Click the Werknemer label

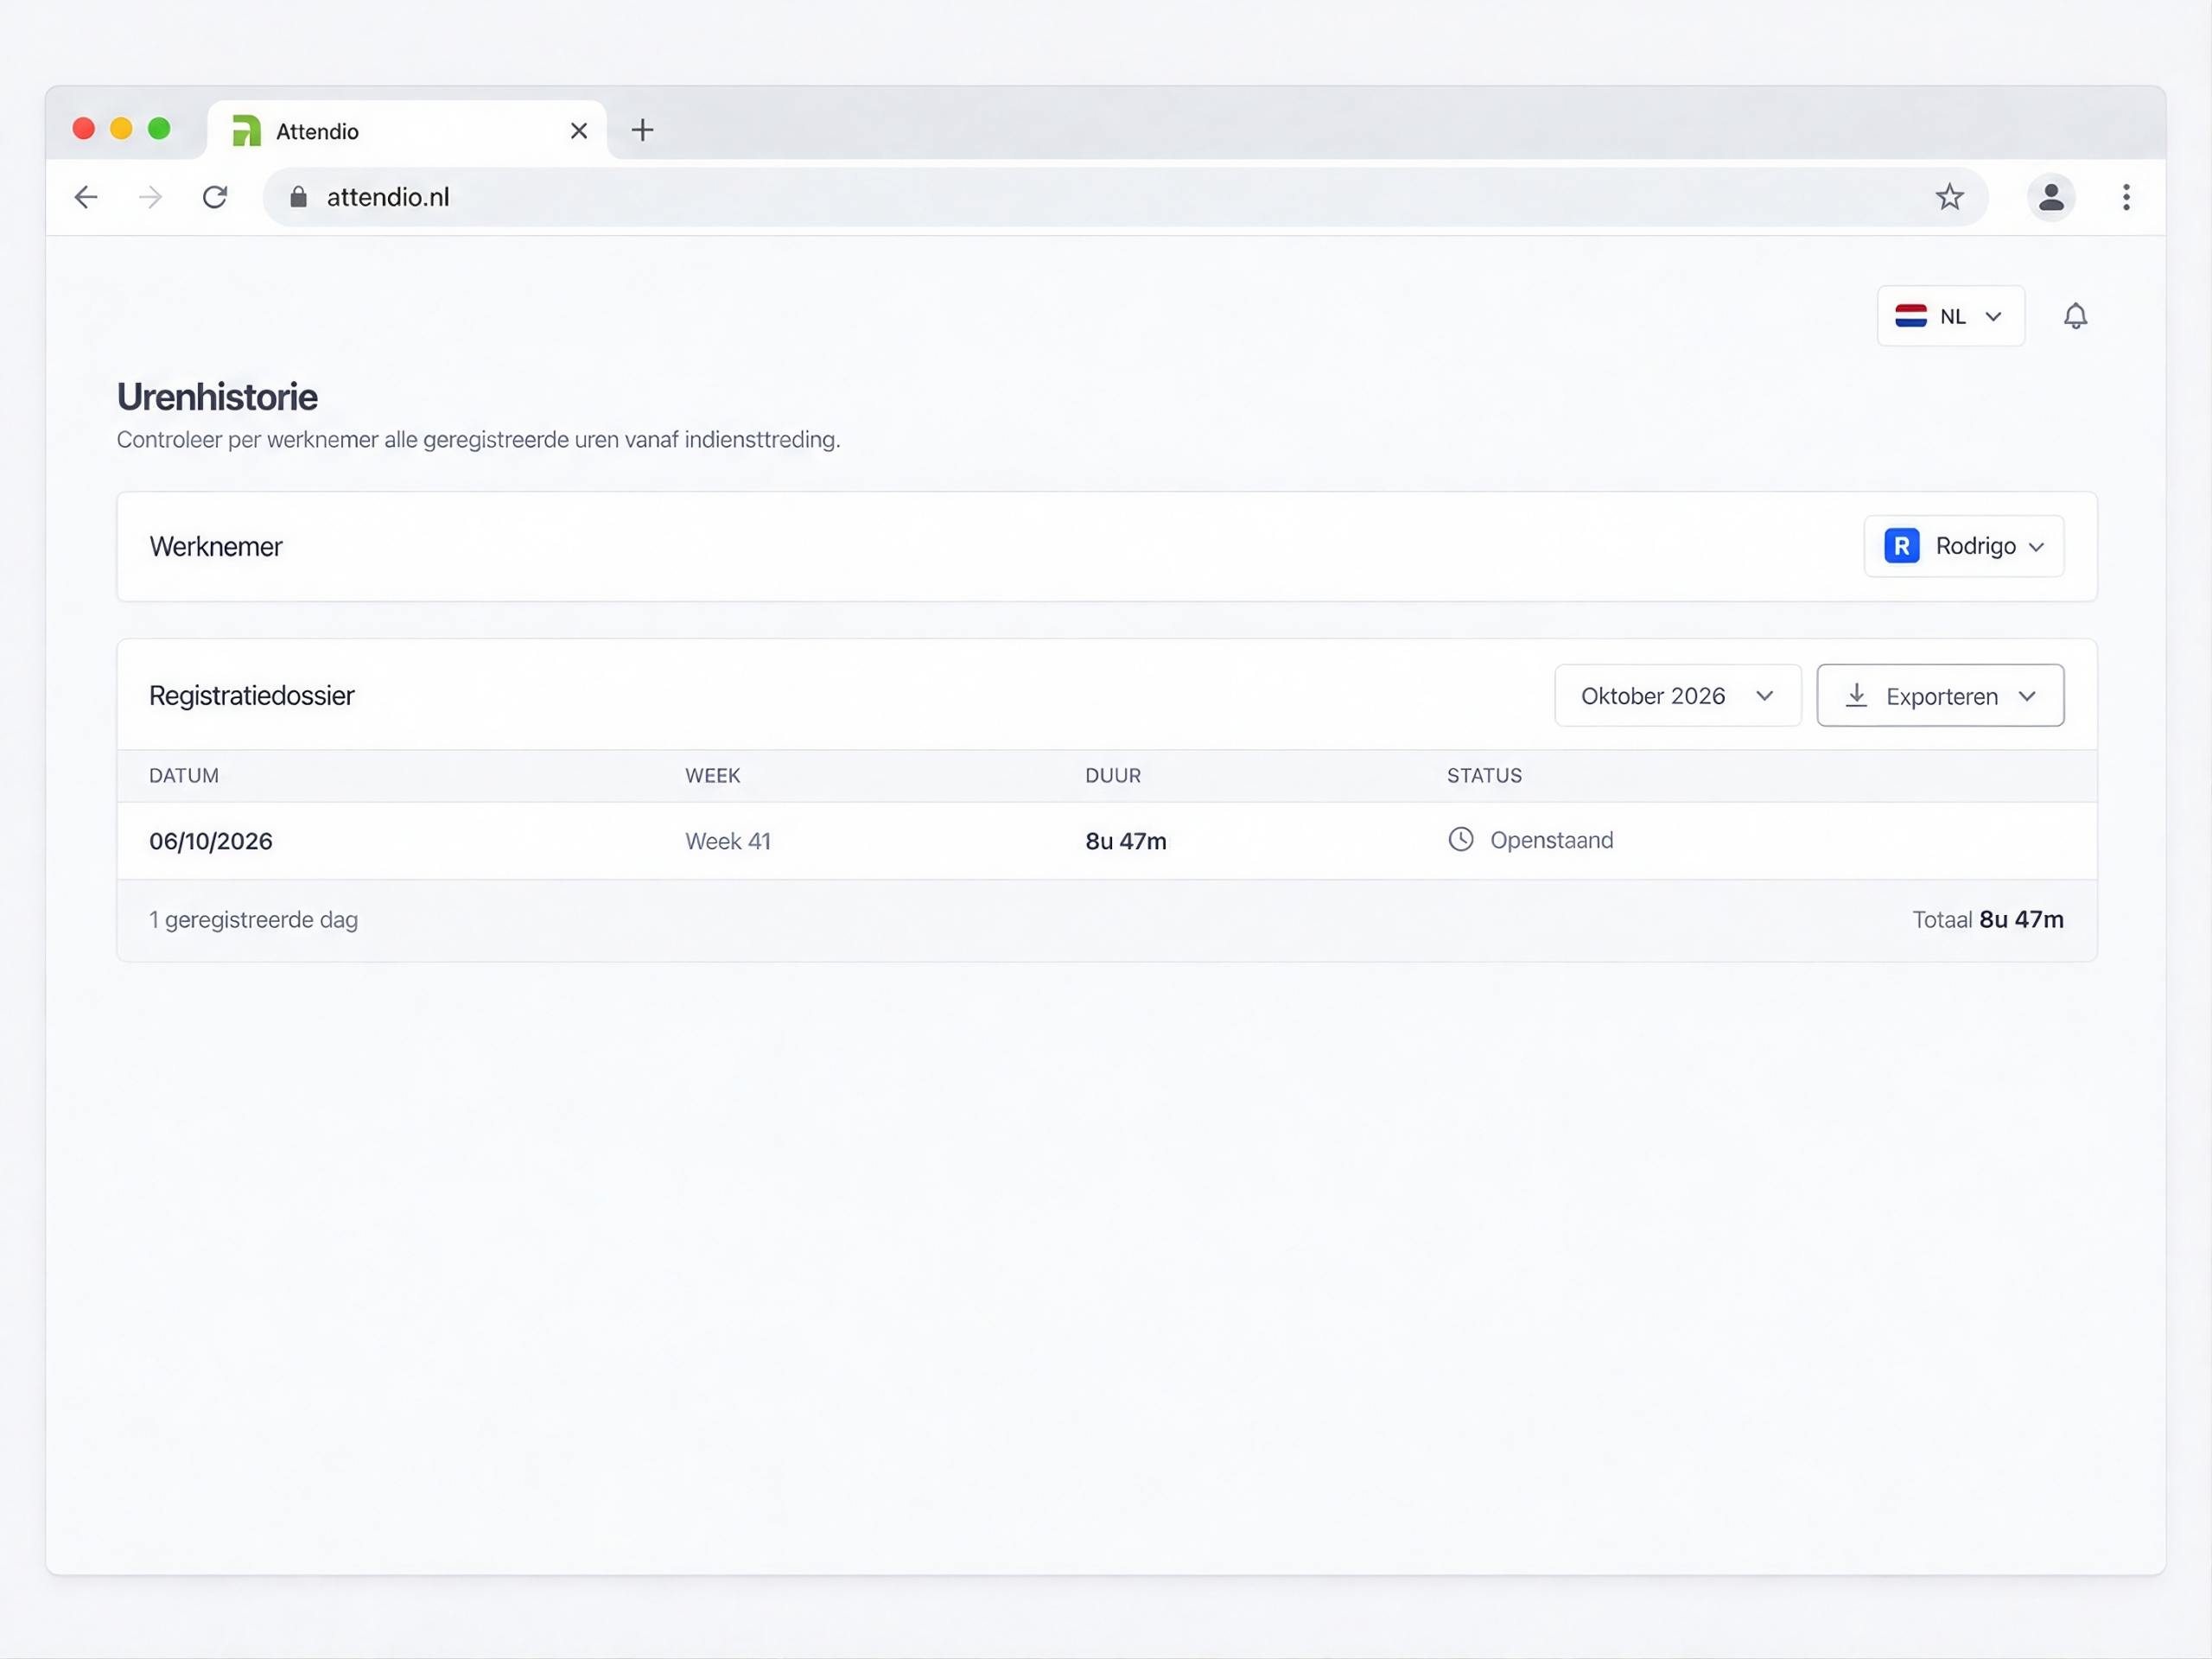pos(216,547)
